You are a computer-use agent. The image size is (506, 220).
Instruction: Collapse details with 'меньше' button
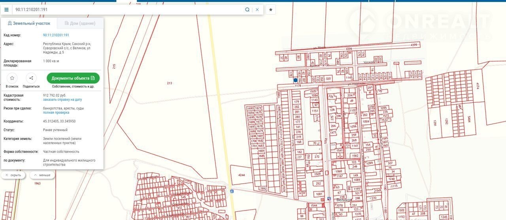point(42,175)
